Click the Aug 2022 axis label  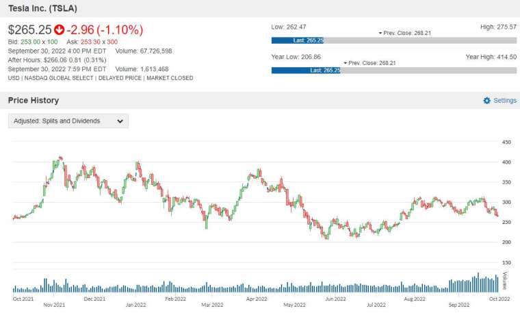[415, 299]
